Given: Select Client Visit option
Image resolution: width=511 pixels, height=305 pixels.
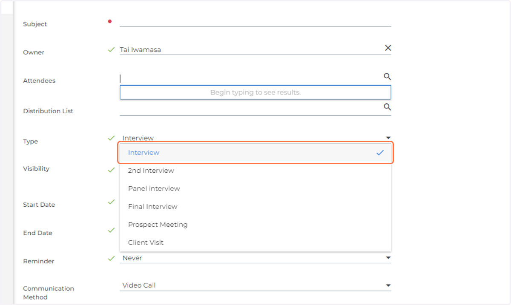Looking at the screenshot, I should 255,242.
